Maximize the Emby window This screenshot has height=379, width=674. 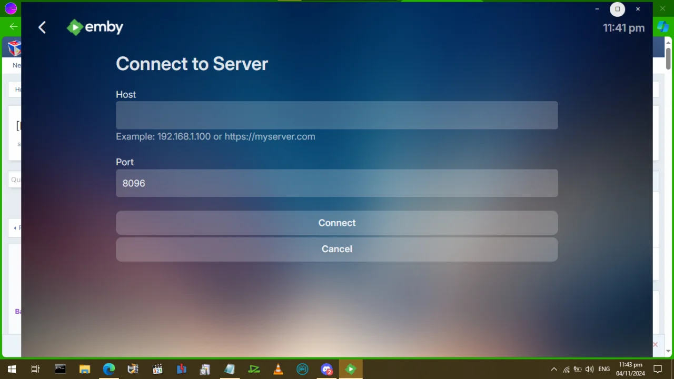(618, 9)
